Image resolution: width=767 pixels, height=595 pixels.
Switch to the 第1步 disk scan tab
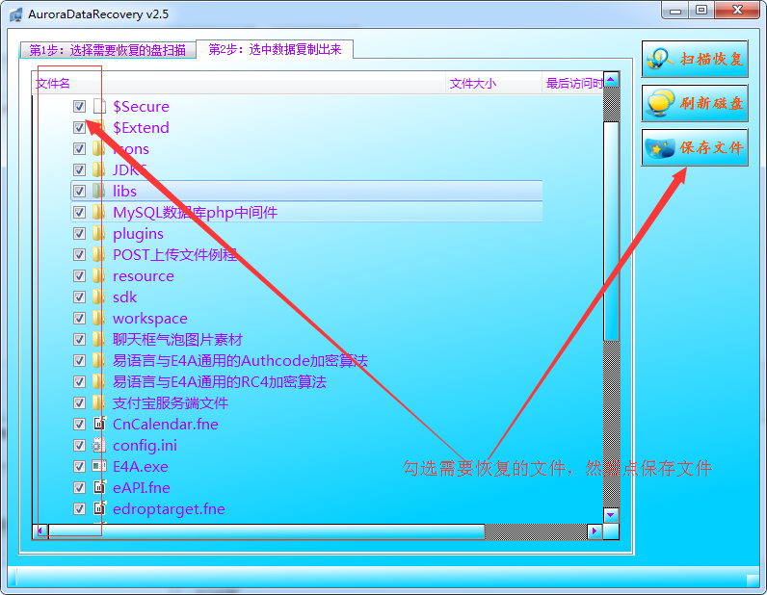pos(107,50)
